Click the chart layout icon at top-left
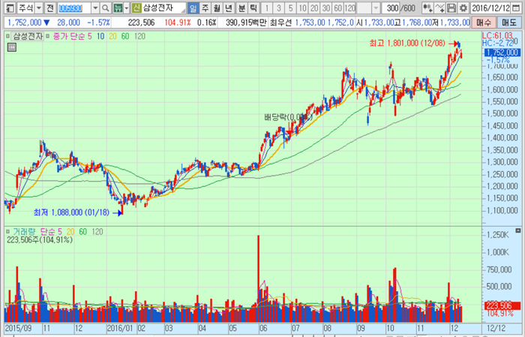 7,8
